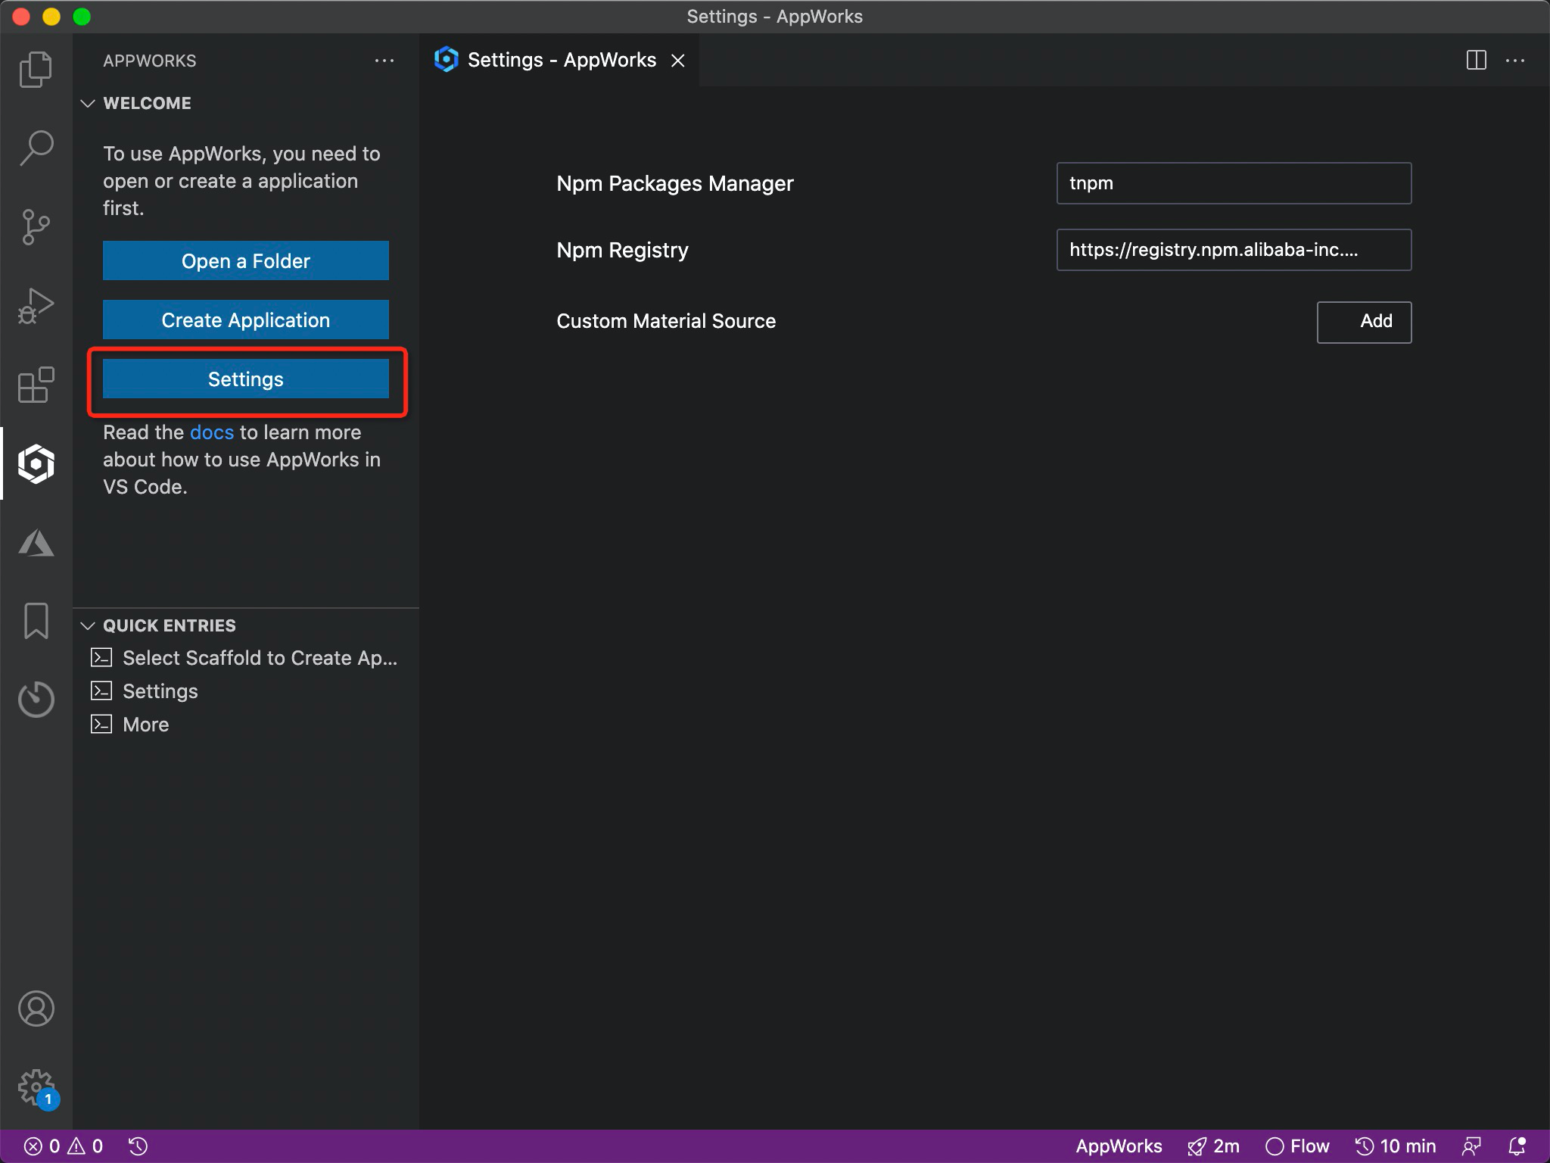
Task: Open the Bookmarks view icon
Action: coord(36,621)
